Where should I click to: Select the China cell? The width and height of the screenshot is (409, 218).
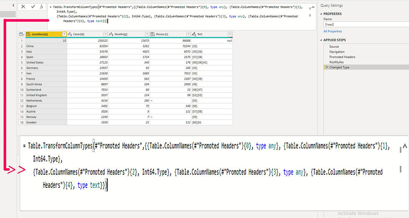click(46, 46)
